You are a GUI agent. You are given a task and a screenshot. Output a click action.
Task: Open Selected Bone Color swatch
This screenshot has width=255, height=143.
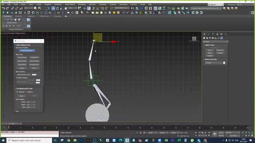[x=34, y=75]
